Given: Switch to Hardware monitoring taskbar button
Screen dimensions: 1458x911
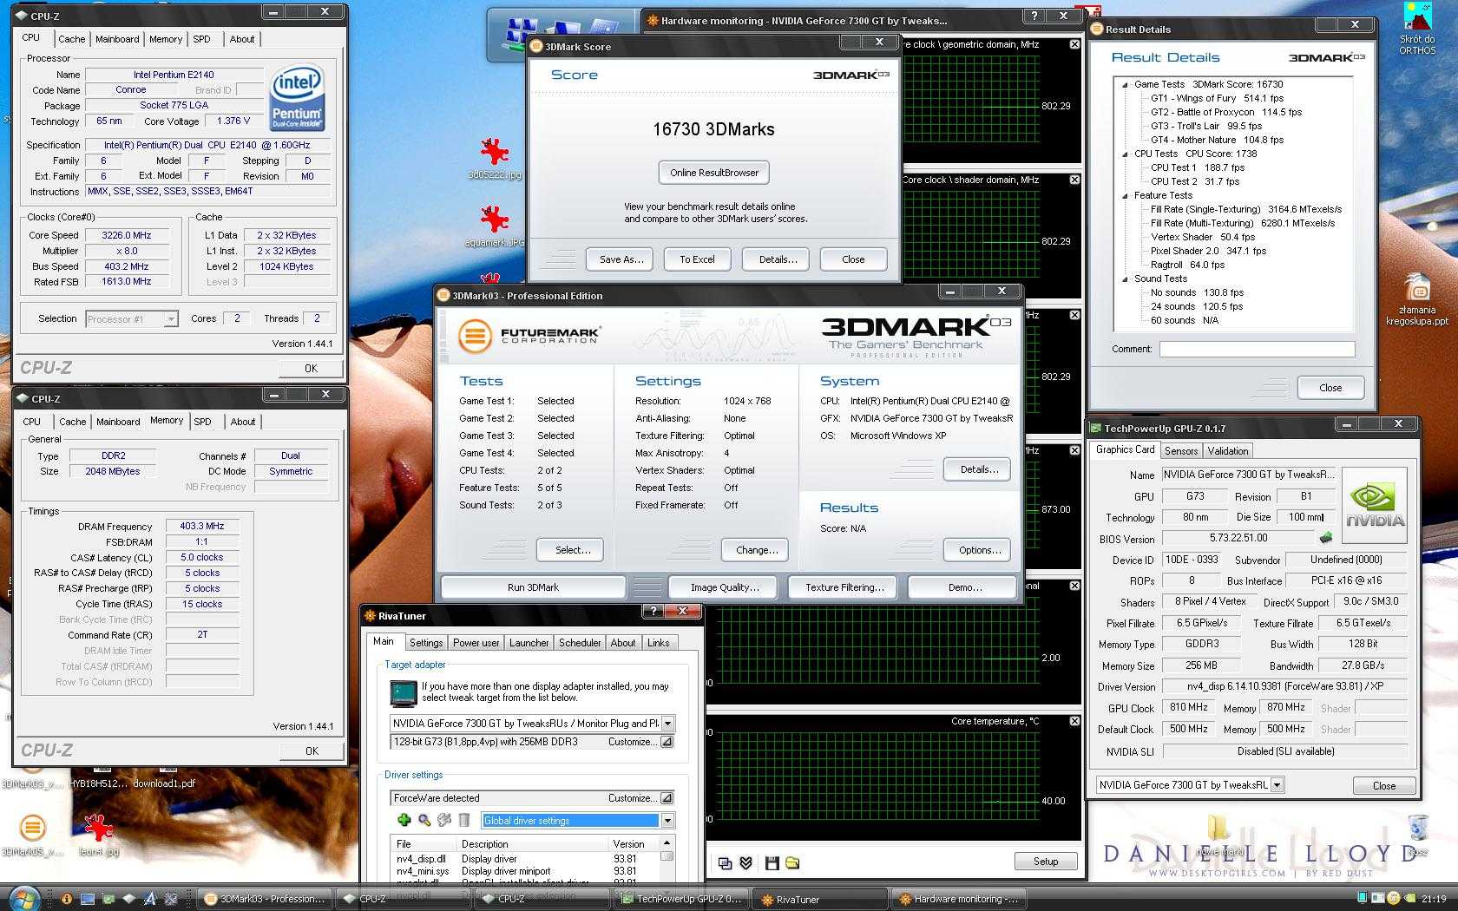Looking at the screenshot, I should (959, 899).
